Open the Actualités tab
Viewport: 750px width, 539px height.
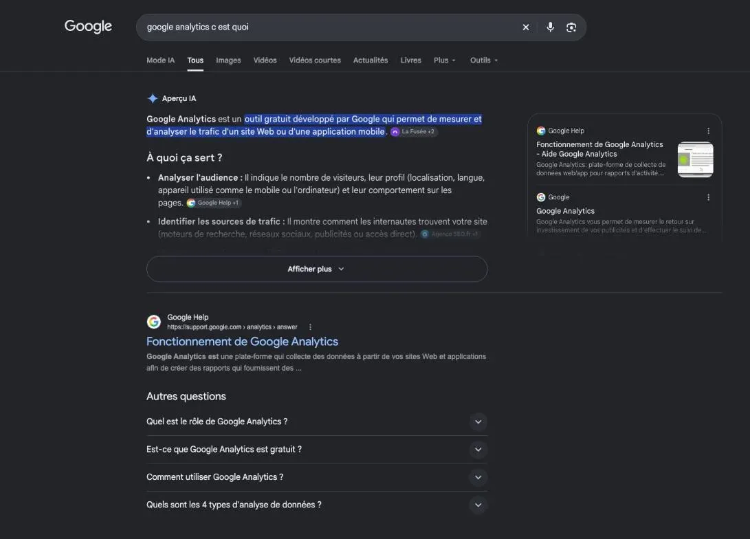click(371, 60)
